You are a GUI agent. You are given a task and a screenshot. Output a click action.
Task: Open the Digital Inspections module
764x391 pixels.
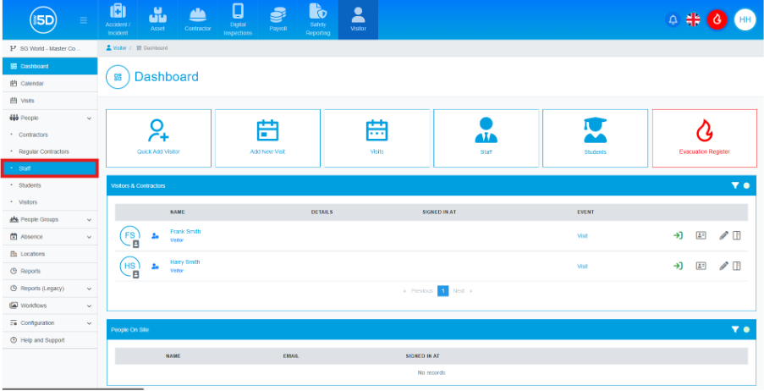click(238, 20)
